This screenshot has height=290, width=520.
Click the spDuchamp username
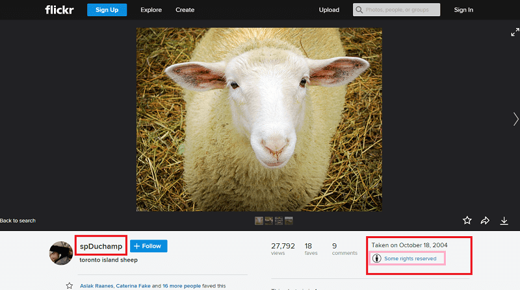101,247
